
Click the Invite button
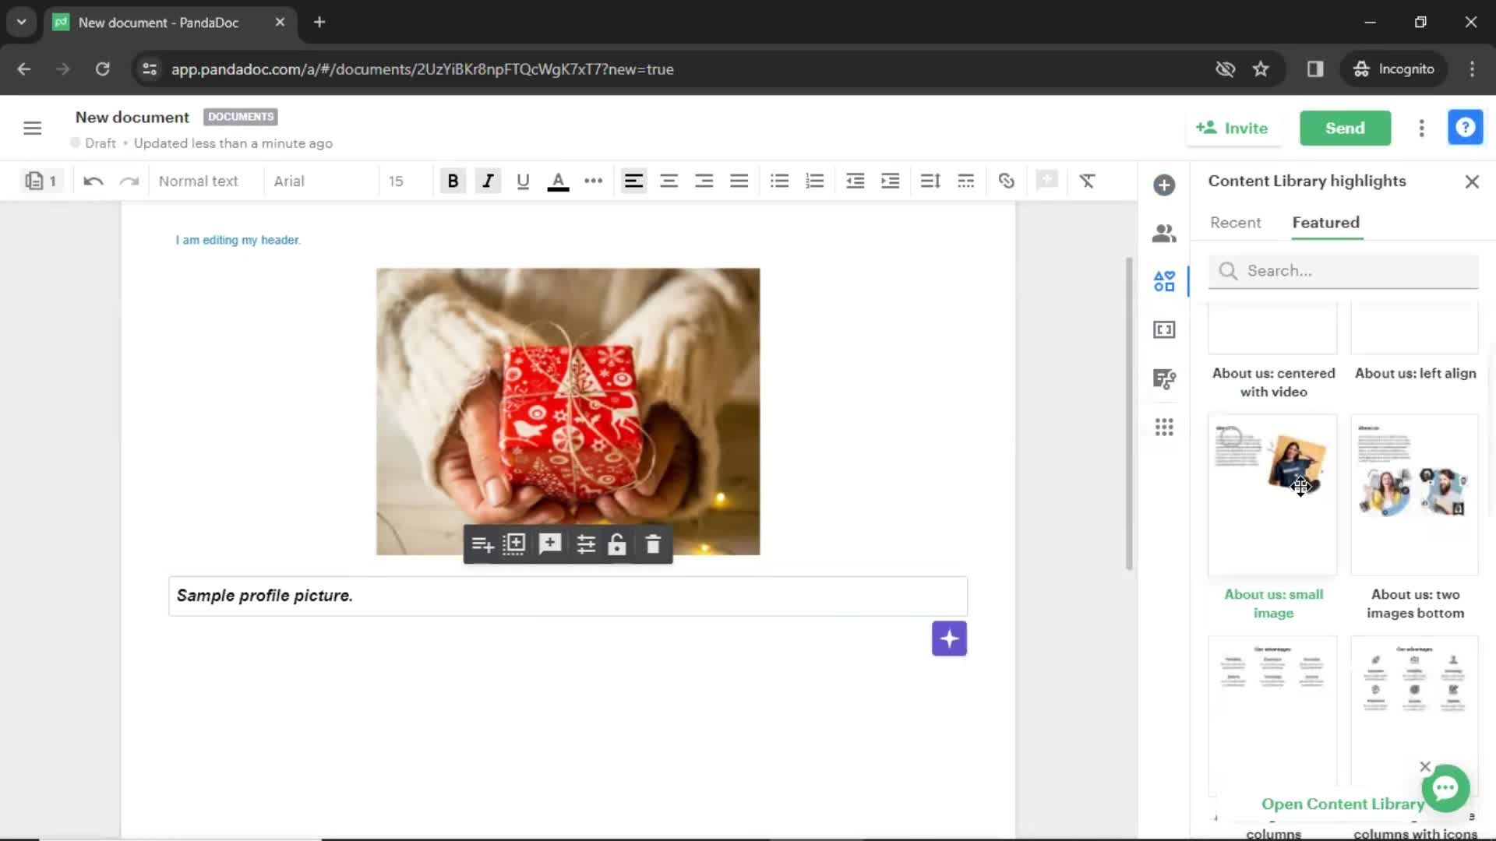point(1233,128)
